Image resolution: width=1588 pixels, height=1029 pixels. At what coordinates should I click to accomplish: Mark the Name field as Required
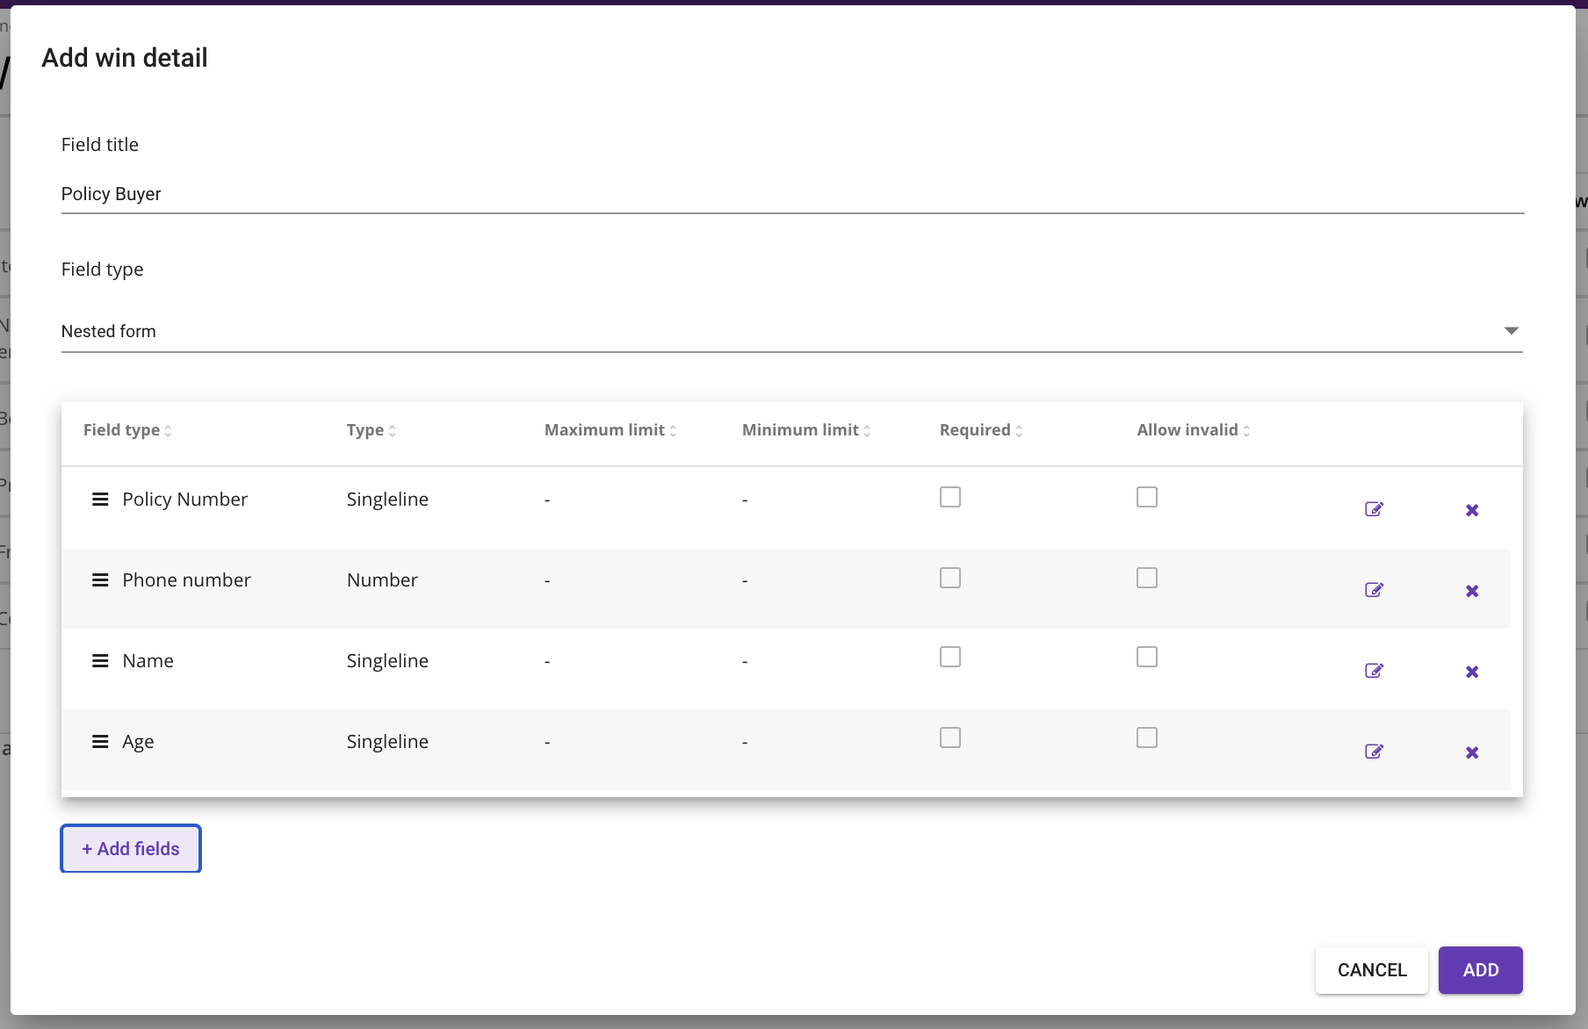click(949, 657)
